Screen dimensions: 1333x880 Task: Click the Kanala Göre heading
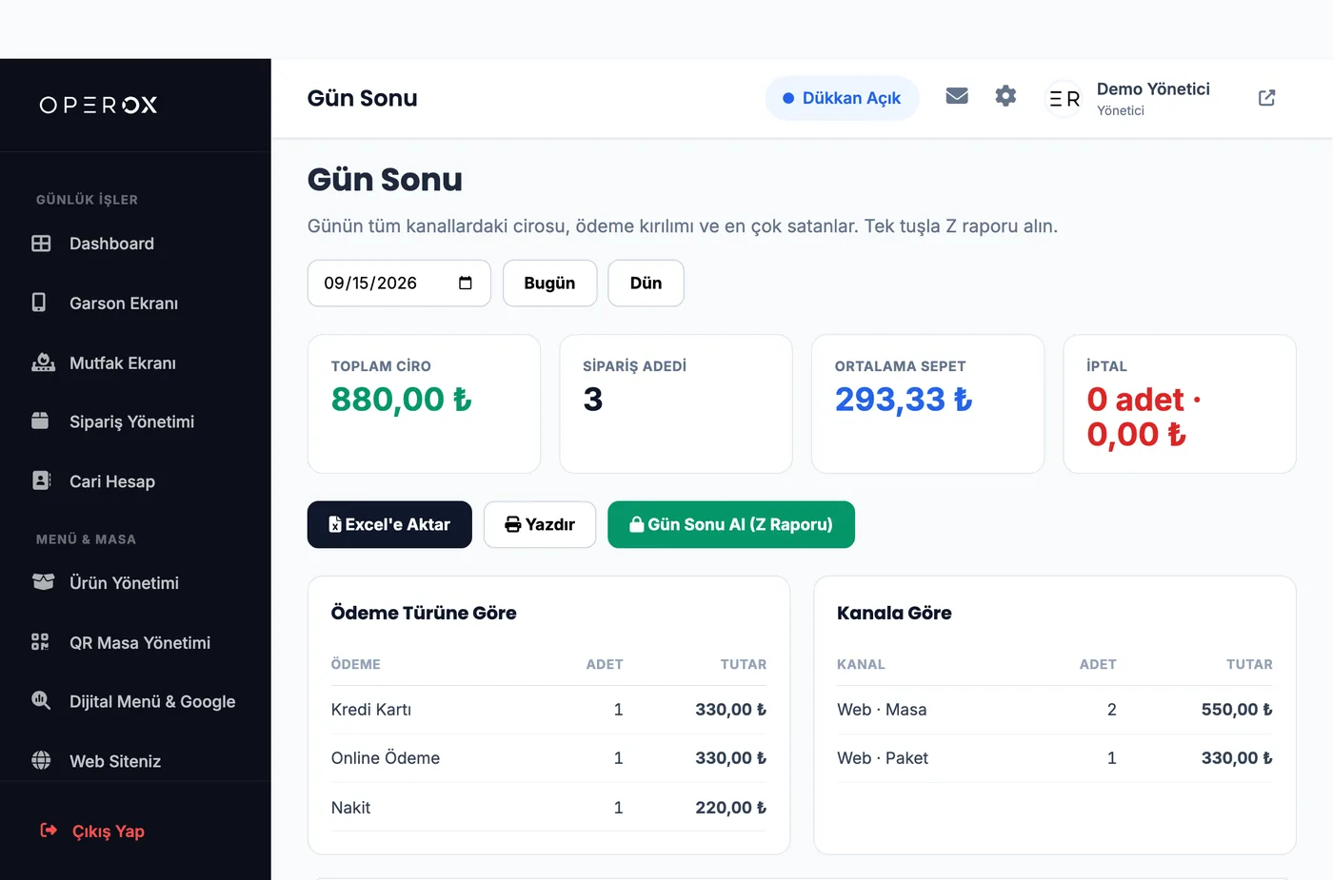pos(894,613)
